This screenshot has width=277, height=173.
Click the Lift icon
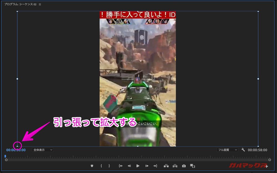tap(166, 166)
